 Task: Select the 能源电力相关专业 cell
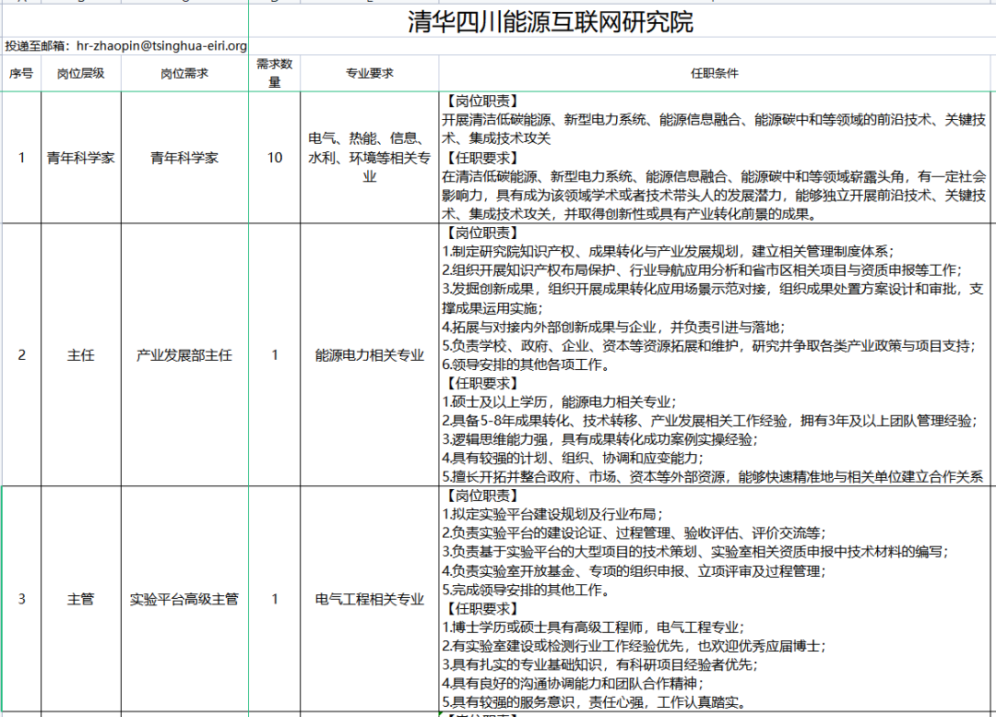tap(370, 355)
